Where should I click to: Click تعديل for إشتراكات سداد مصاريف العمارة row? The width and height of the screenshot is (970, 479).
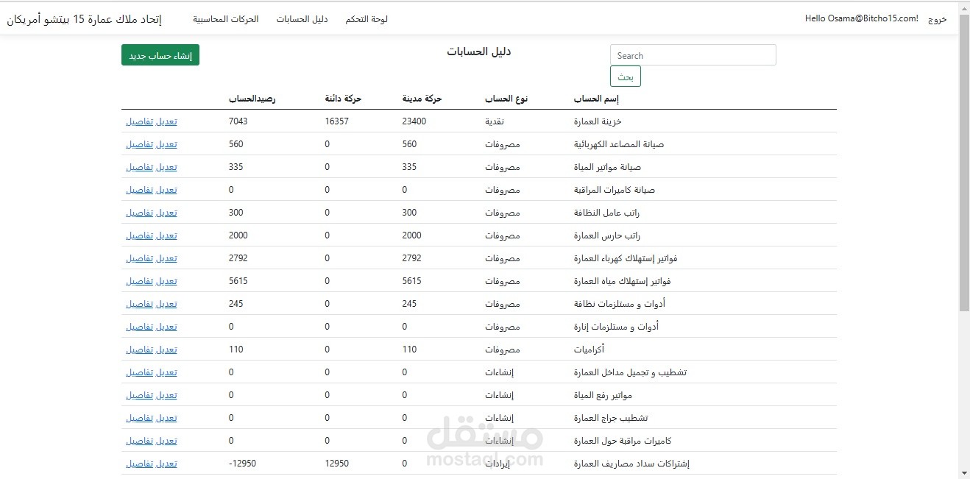(x=166, y=464)
